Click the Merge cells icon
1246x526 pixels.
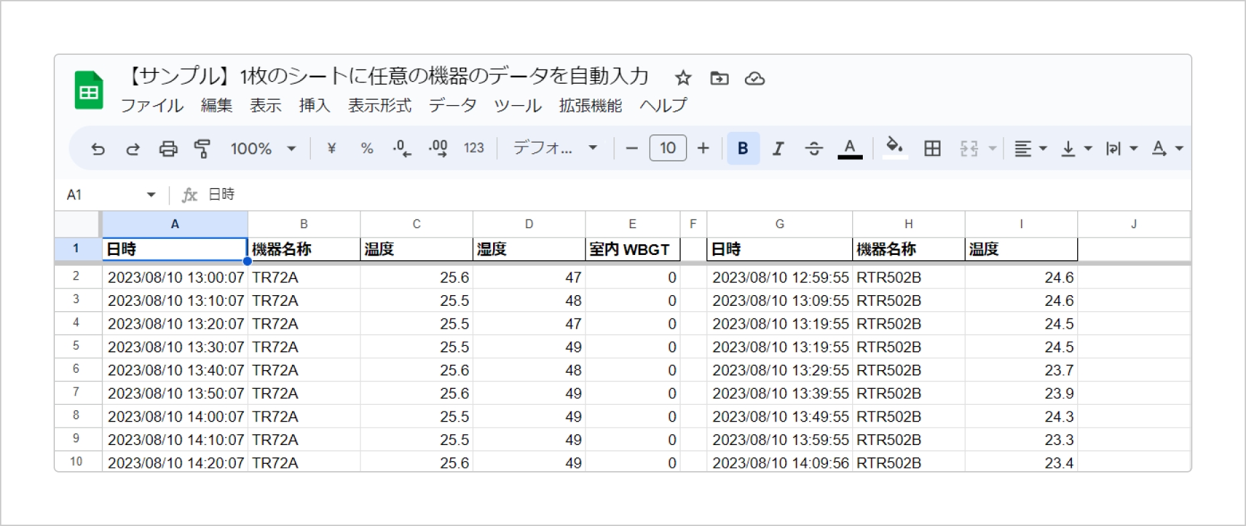(x=969, y=149)
